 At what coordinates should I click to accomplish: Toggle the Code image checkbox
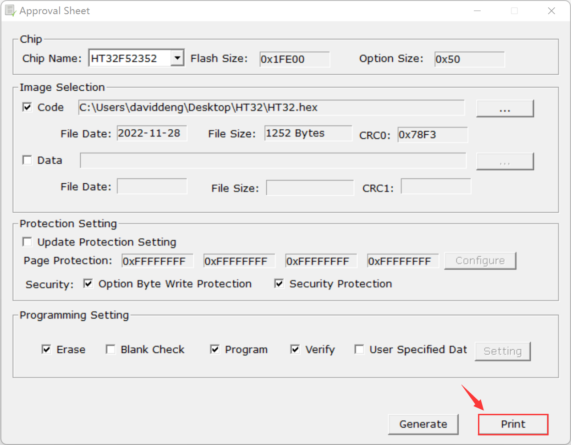tap(27, 107)
